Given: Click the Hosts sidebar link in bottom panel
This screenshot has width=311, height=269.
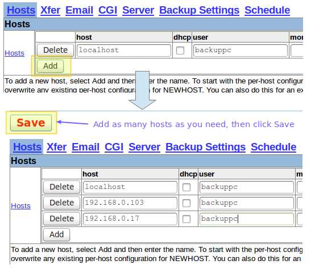Looking at the screenshot, I should pos(20,206).
